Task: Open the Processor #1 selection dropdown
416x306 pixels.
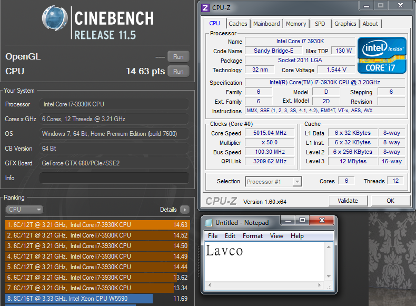Action: tap(273, 182)
